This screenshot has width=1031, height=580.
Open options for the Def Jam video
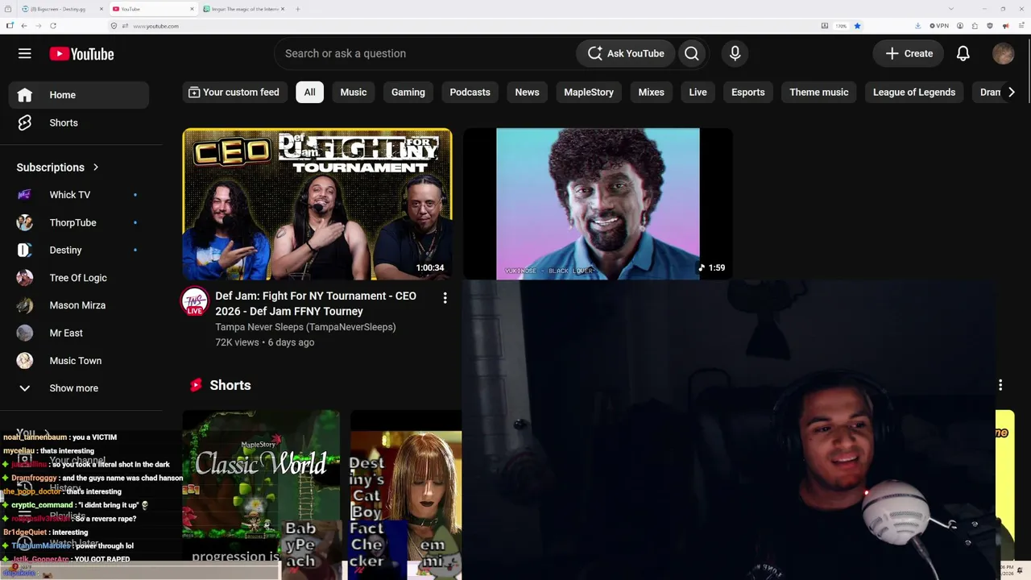pos(445,298)
